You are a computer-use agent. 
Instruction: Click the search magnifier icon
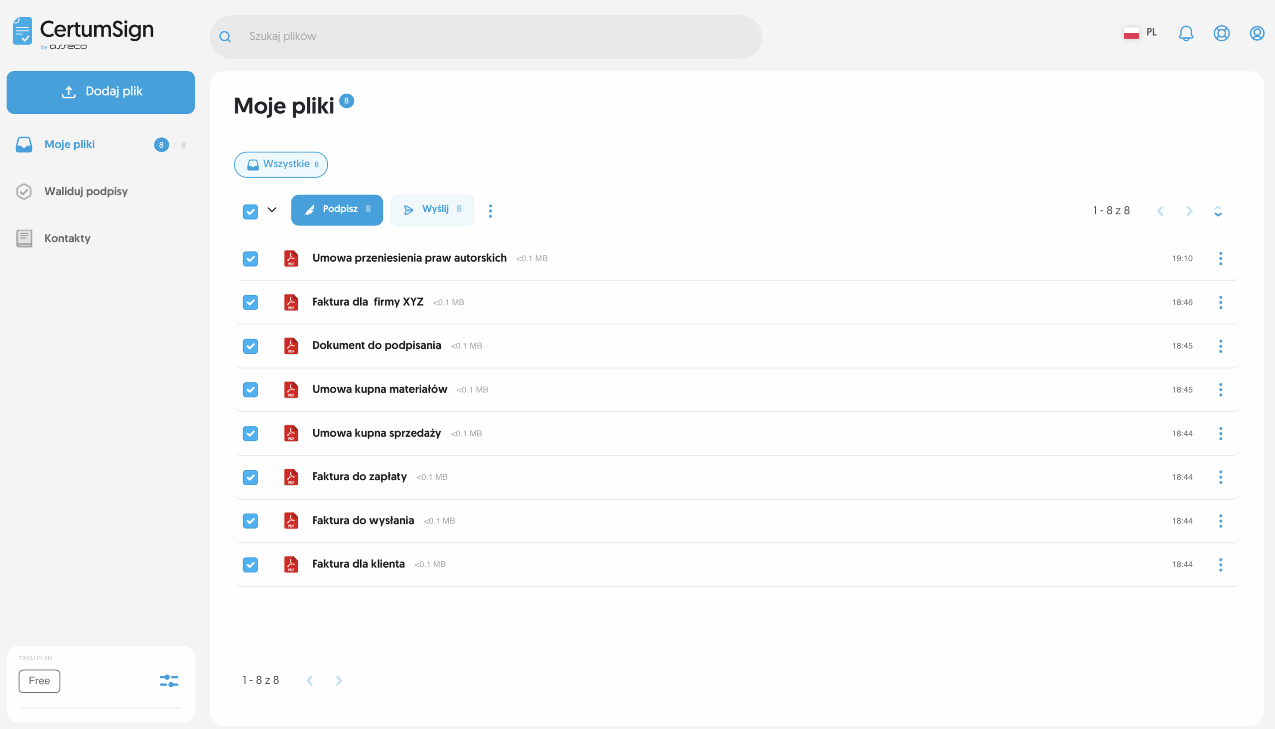(225, 36)
